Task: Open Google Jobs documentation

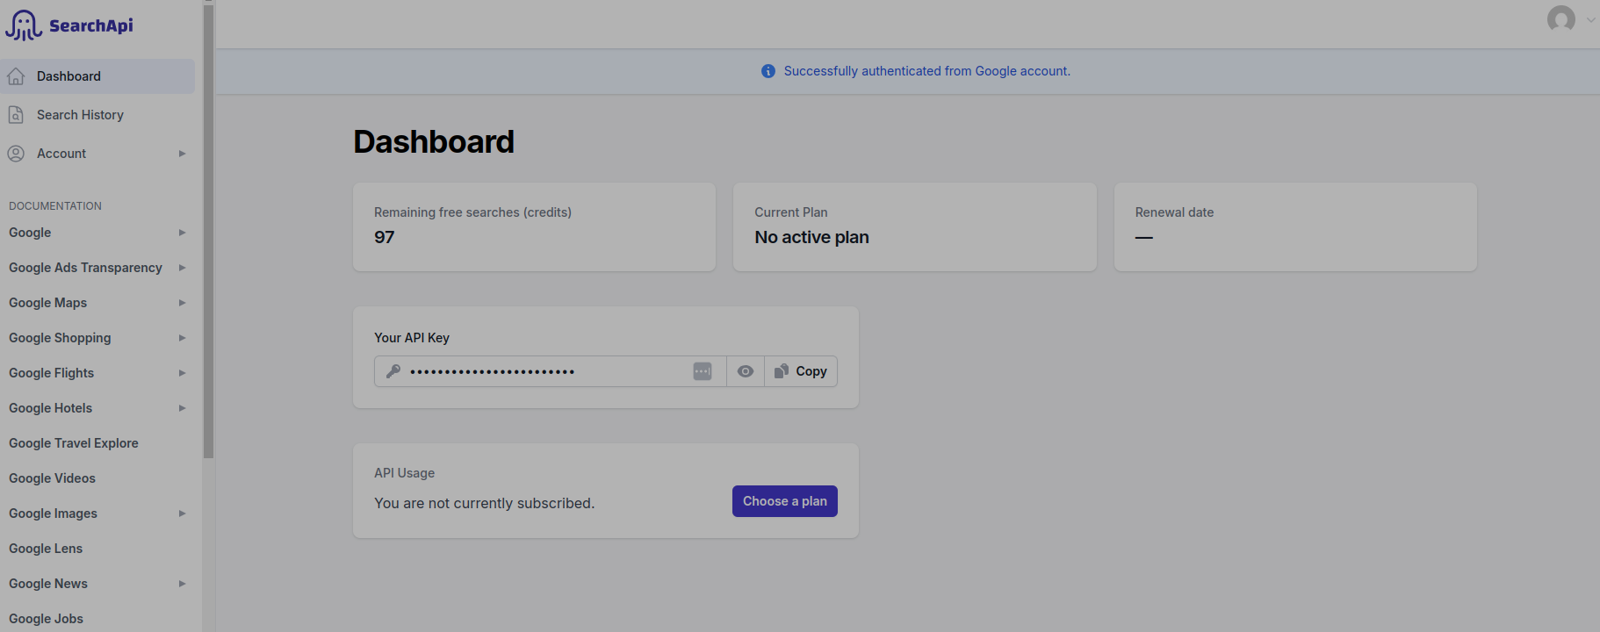Action: 46,619
